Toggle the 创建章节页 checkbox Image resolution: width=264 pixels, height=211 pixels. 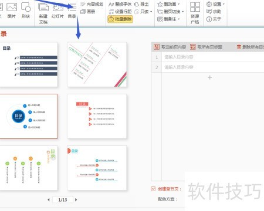(153, 189)
